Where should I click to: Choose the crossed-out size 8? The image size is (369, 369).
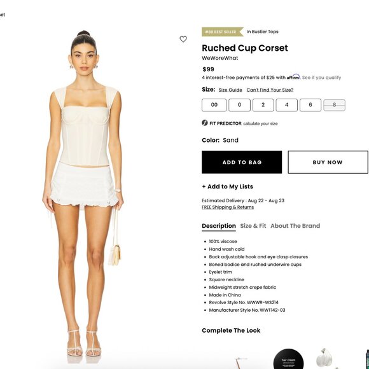[334, 105]
